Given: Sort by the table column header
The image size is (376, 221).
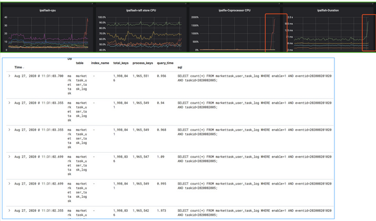Looking at the screenshot, I should point(80,63).
